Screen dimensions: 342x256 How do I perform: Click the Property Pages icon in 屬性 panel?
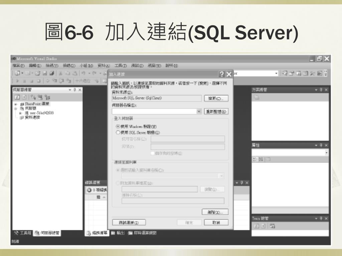point(268,159)
